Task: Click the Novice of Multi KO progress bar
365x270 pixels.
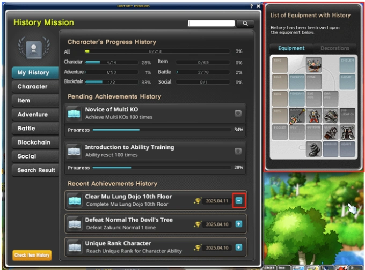Action: 162,130
